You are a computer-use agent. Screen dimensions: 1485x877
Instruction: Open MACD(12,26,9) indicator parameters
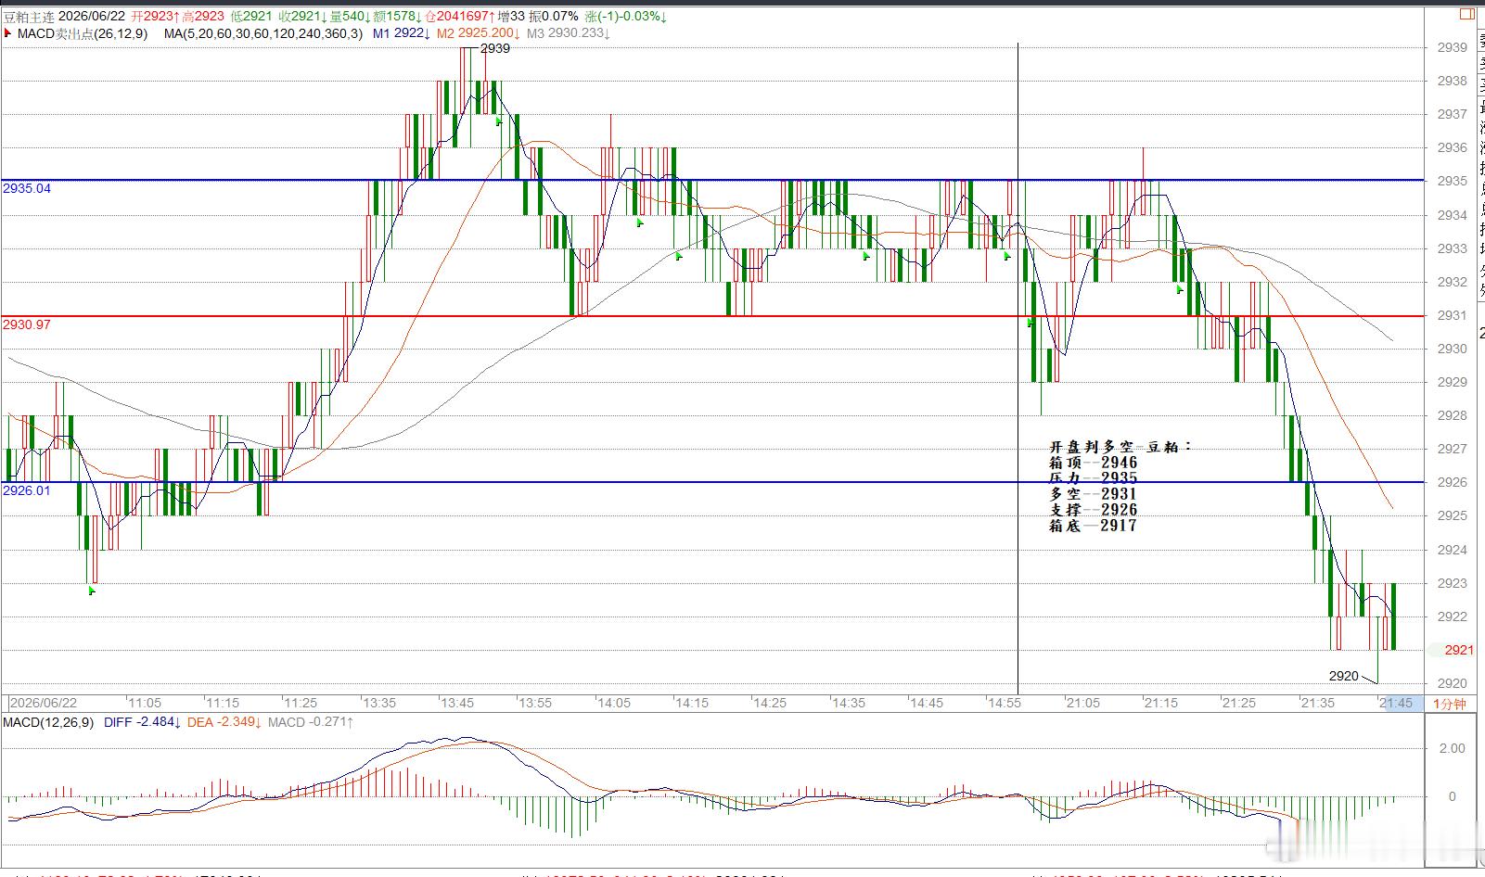tap(47, 722)
